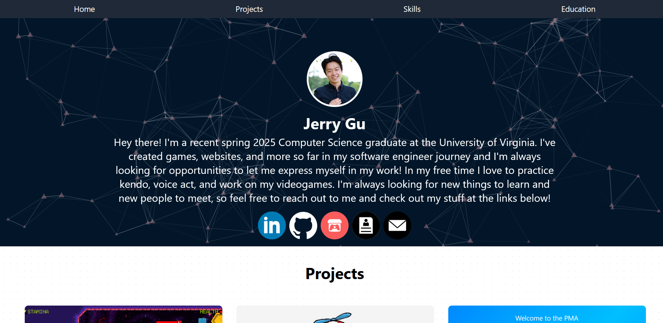The width and height of the screenshot is (663, 323).
Task: Click the 'Jerry Gu' name heading
Action: click(x=335, y=124)
